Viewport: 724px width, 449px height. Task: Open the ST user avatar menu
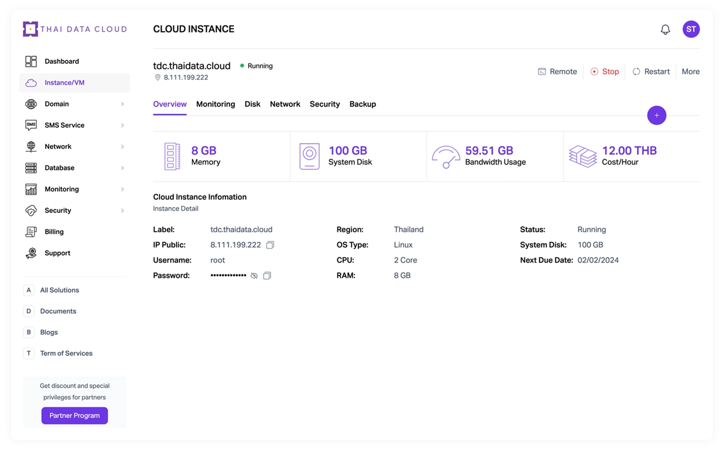[691, 29]
